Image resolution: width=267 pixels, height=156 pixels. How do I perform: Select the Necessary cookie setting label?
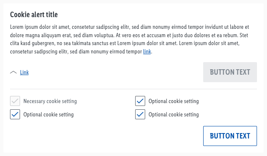click(x=50, y=101)
